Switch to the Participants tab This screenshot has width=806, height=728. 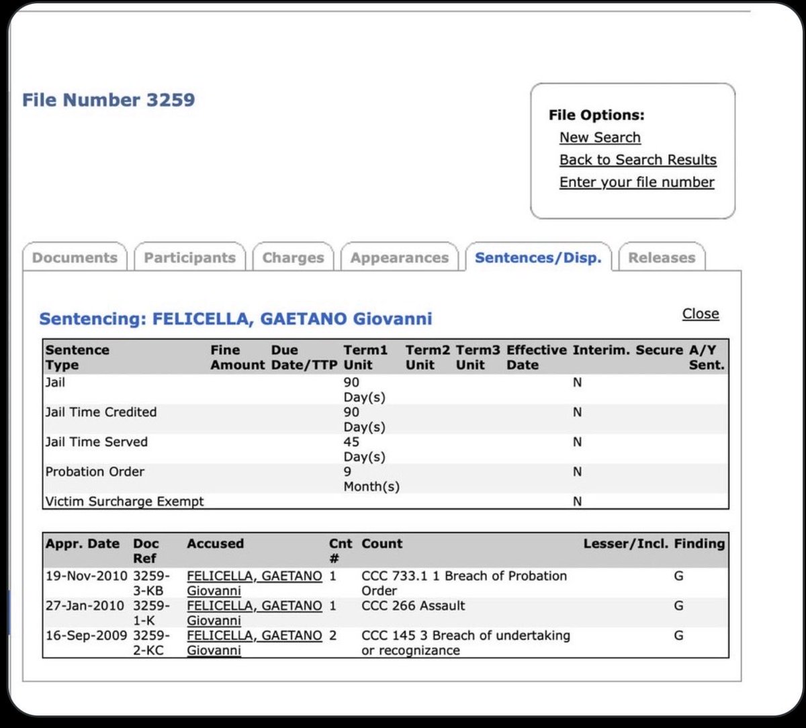[x=190, y=257]
